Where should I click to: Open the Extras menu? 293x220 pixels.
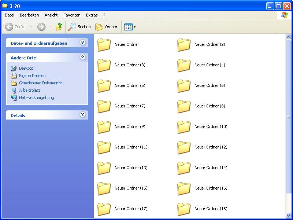[x=92, y=15]
